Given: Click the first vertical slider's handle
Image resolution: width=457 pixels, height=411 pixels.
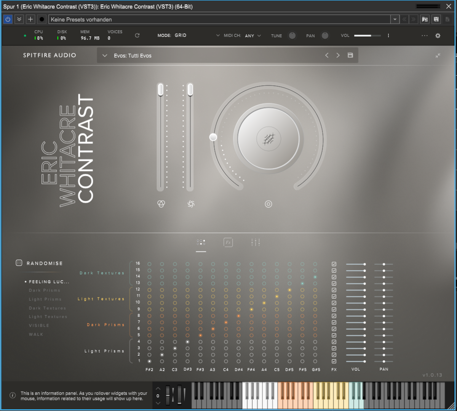Looking at the screenshot, I should coord(161,90).
